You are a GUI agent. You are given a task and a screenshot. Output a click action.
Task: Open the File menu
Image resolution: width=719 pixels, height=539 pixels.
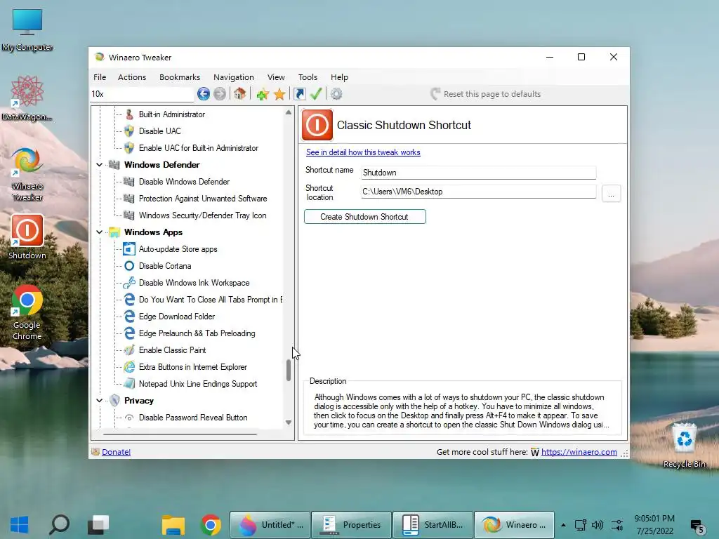(x=100, y=77)
